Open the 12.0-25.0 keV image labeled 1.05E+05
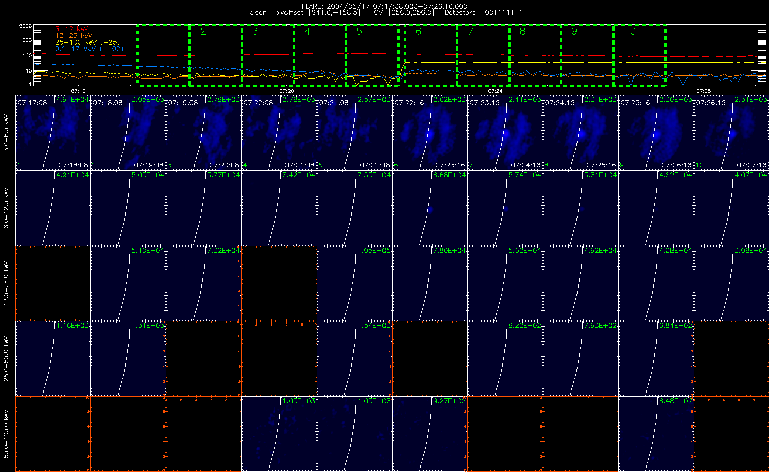 (x=354, y=283)
